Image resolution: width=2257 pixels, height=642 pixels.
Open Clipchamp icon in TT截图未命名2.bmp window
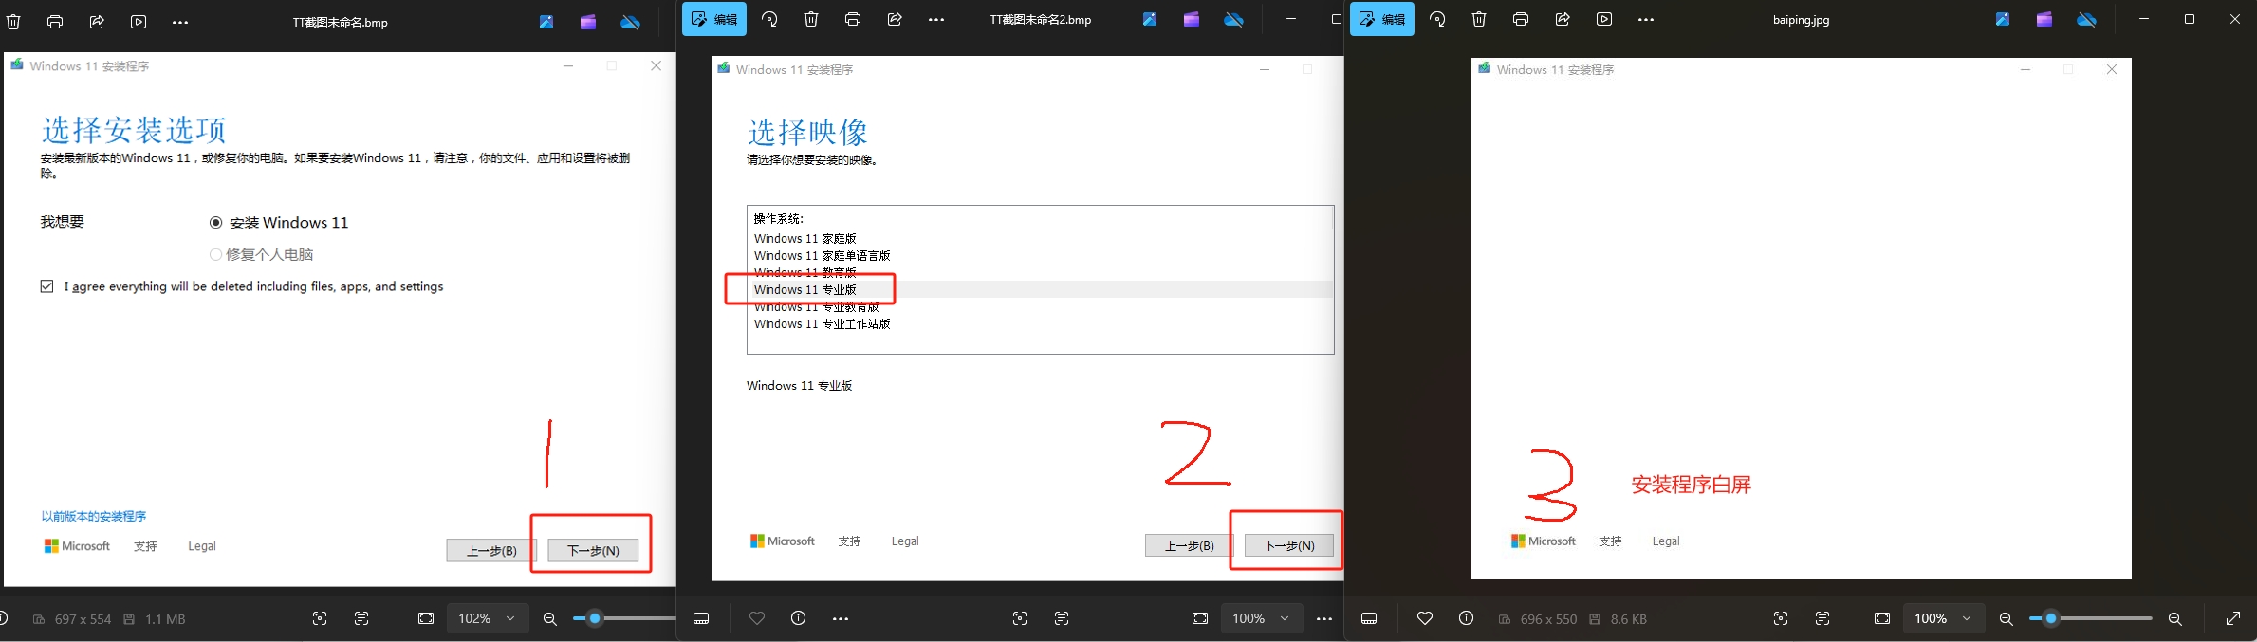point(1192,19)
